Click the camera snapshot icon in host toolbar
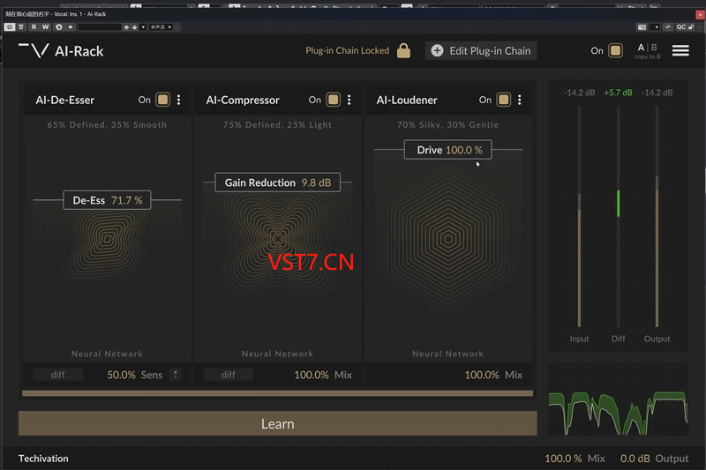Image resolution: width=706 pixels, height=470 pixels. point(642,27)
